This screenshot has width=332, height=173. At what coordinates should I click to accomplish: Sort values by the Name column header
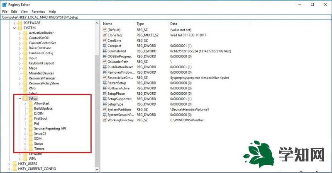pos(118,24)
